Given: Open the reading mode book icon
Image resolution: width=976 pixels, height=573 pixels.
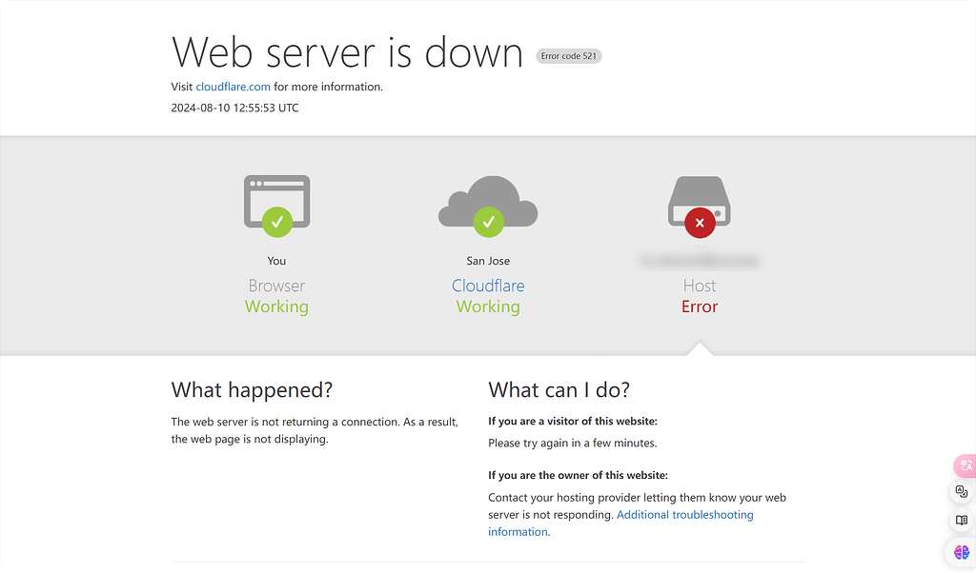Looking at the screenshot, I should click(x=962, y=521).
